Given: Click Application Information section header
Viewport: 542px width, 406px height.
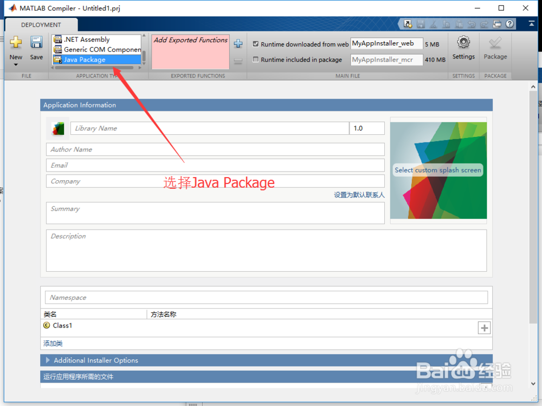Looking at the screenshot, I should (x=267, y=105).
